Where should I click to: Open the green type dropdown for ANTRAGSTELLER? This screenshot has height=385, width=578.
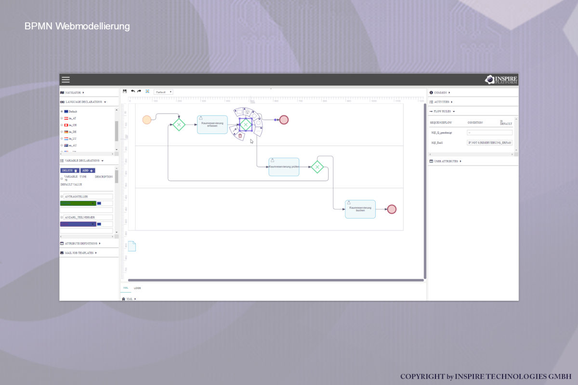pos(78,203)
